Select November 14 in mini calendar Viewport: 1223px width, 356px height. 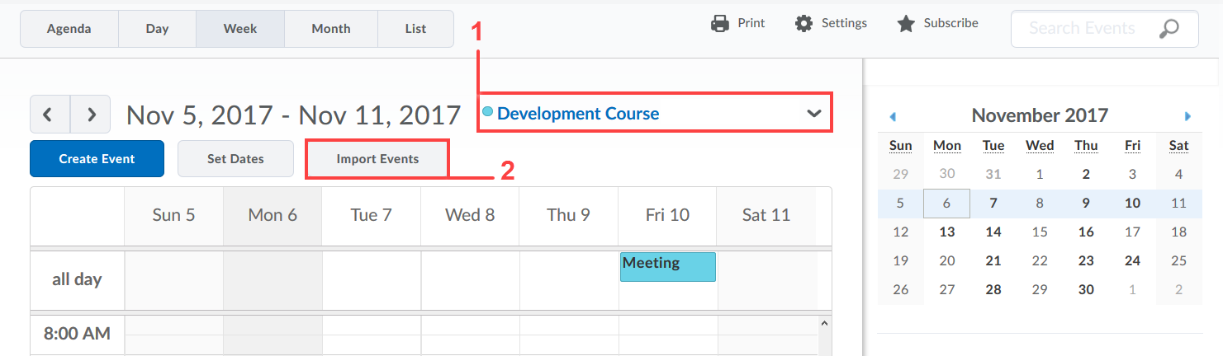993,232
